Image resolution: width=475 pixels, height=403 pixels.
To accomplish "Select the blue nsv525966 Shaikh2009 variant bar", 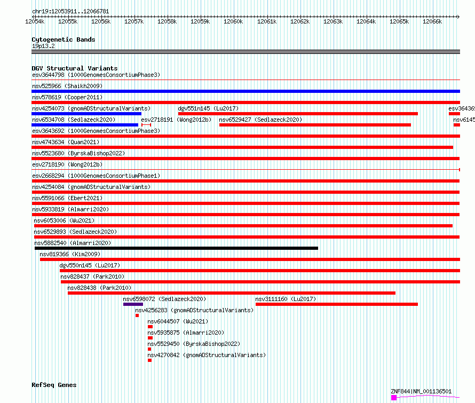I will point(246,91).
